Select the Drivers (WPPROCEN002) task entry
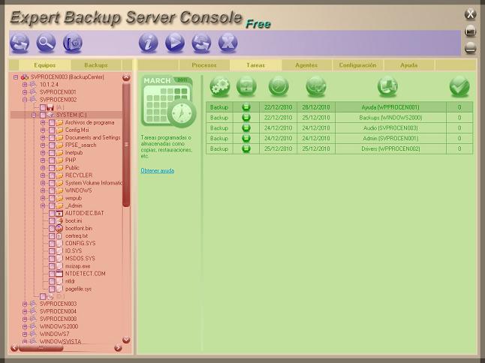This screenshot has width=485, height=363. tap(339, 148)
